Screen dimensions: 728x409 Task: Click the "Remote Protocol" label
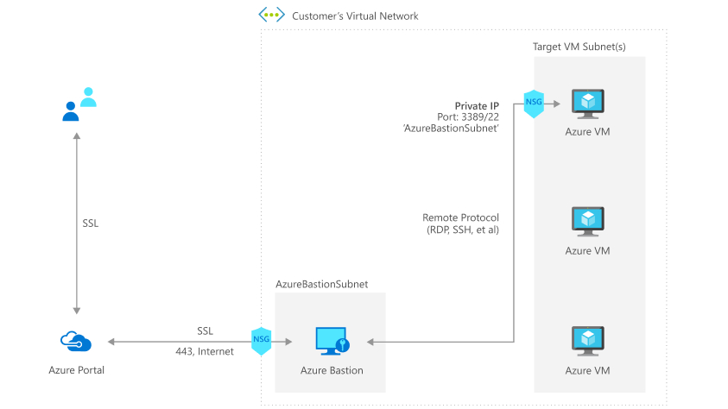(460, 217)
